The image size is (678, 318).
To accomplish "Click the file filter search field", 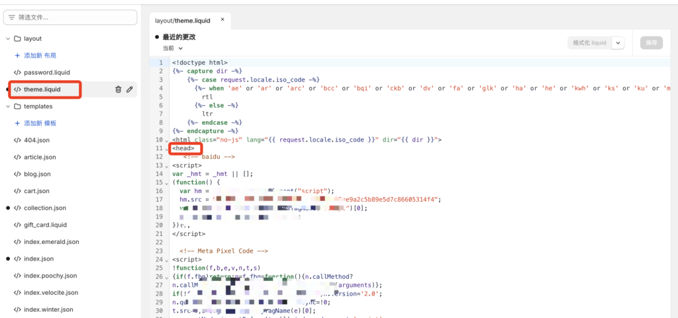I will click(70, 18).
